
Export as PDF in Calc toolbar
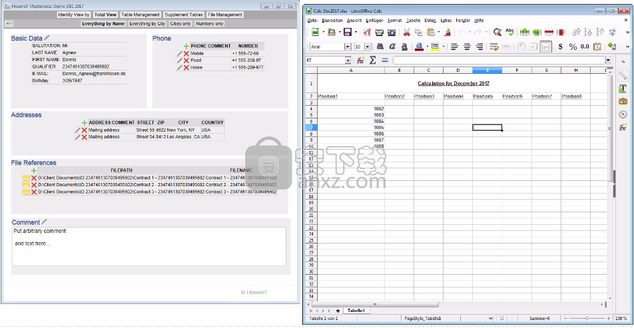pyautogui.click(x=367, y=33)
